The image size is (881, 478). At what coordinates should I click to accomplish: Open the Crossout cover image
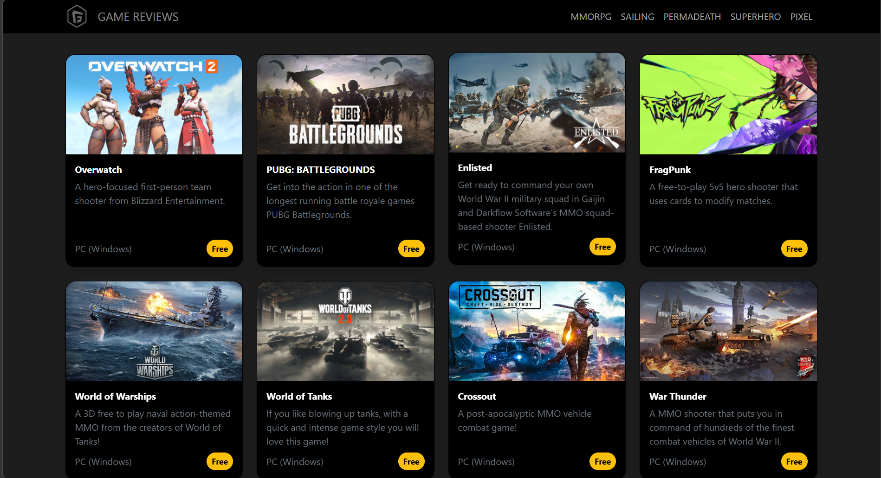[x=537, y=331]
